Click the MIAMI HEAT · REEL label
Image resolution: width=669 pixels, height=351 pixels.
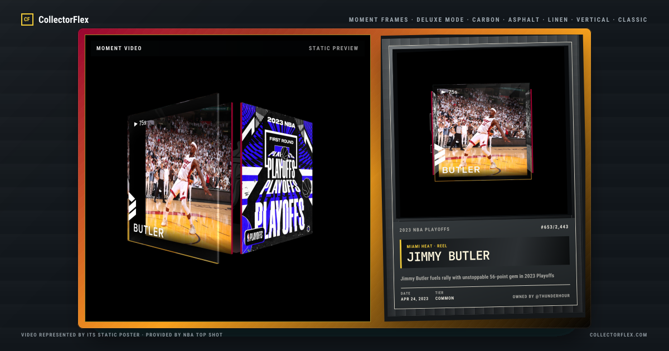click(x=426, y=246)
